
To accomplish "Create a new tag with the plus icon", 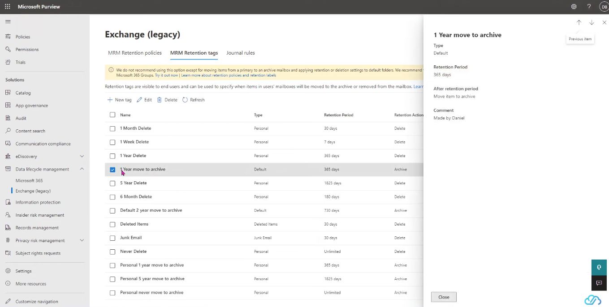I will (110, 99).
